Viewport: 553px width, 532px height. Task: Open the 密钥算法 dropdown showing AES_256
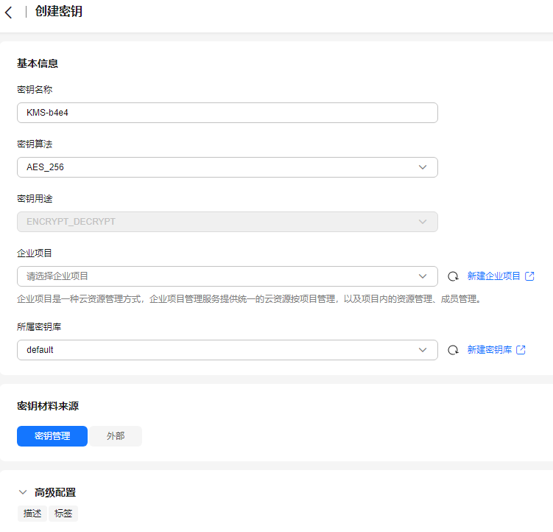click(228, 167)
